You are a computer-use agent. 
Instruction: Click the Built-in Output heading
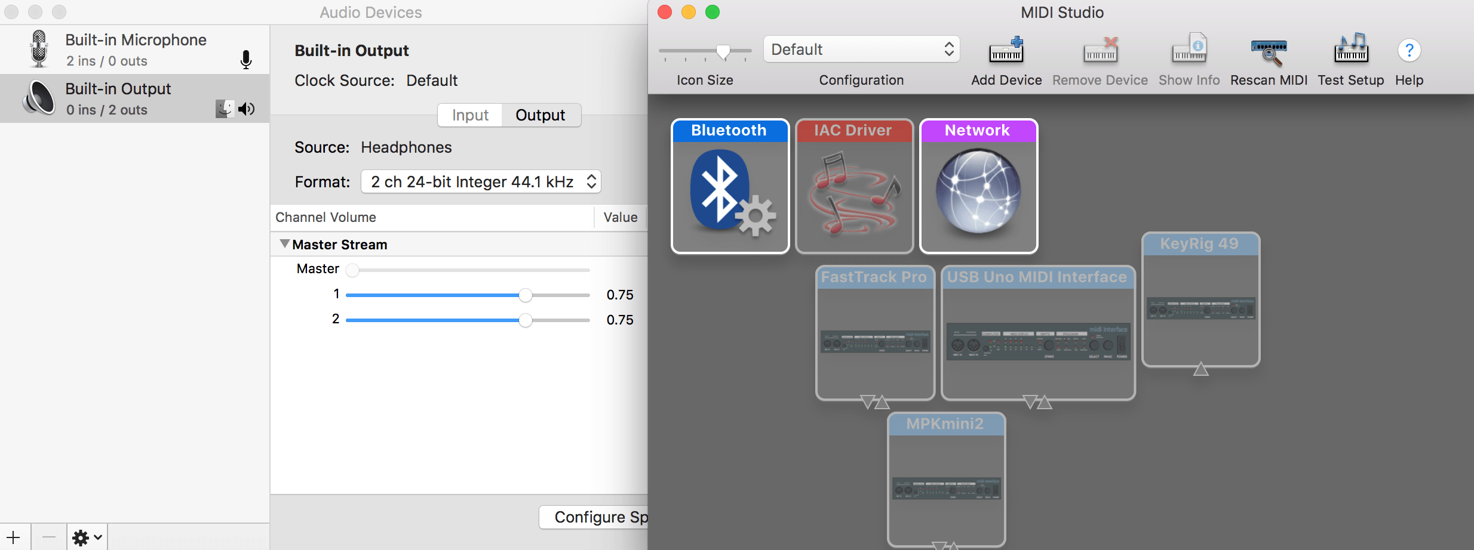[x=352, y=51]
